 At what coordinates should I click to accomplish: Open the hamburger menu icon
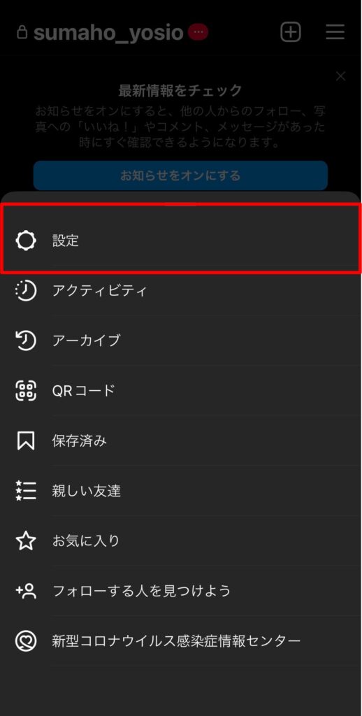(x=335, y=32)
